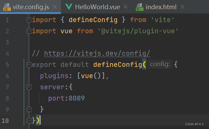Click the fold end marker at line 10
Viewport: 209px width, 129px height.
[x=29, y=121]
